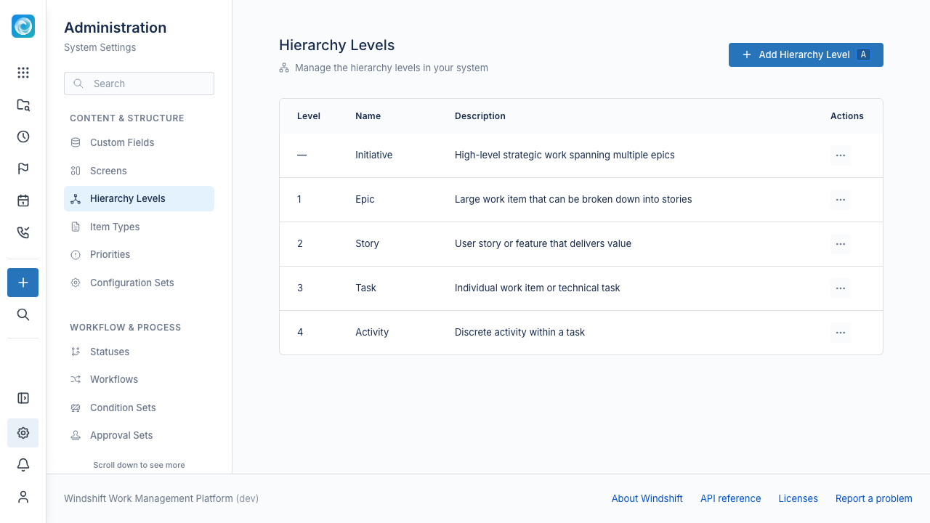
Task: Open the About Windshift link
Action: tap(647, 498)
